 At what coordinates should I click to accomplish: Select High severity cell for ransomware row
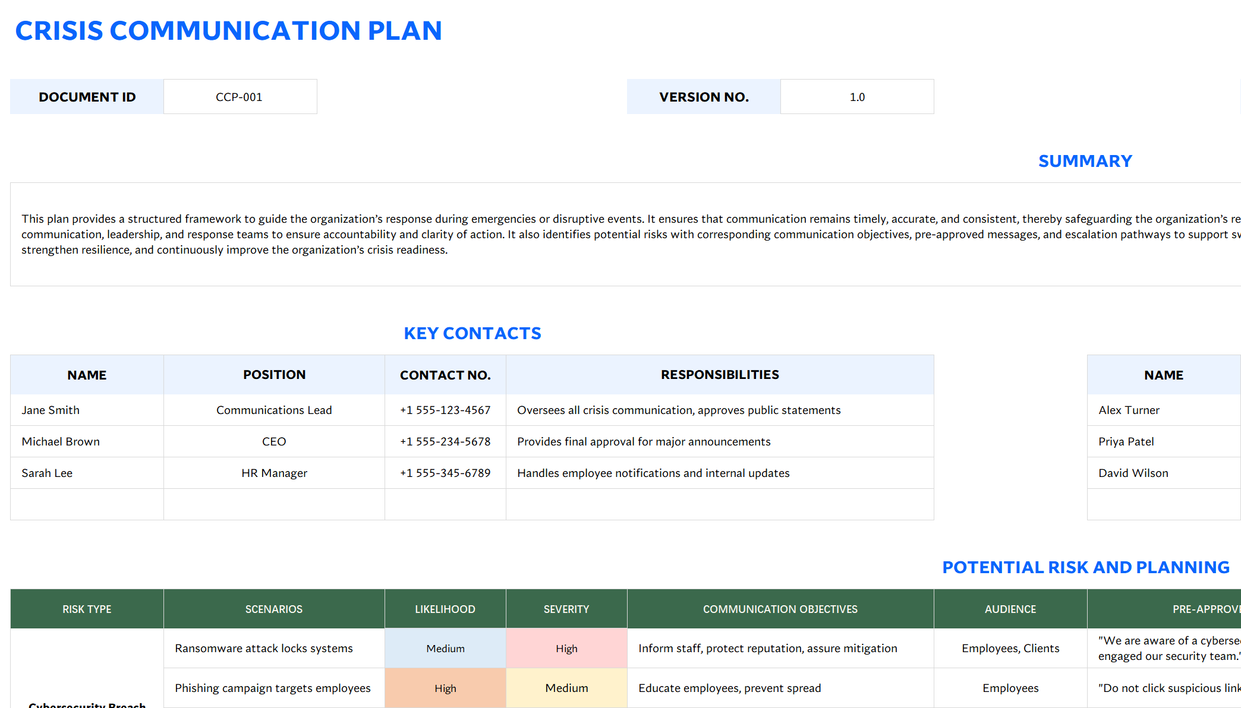566,648
